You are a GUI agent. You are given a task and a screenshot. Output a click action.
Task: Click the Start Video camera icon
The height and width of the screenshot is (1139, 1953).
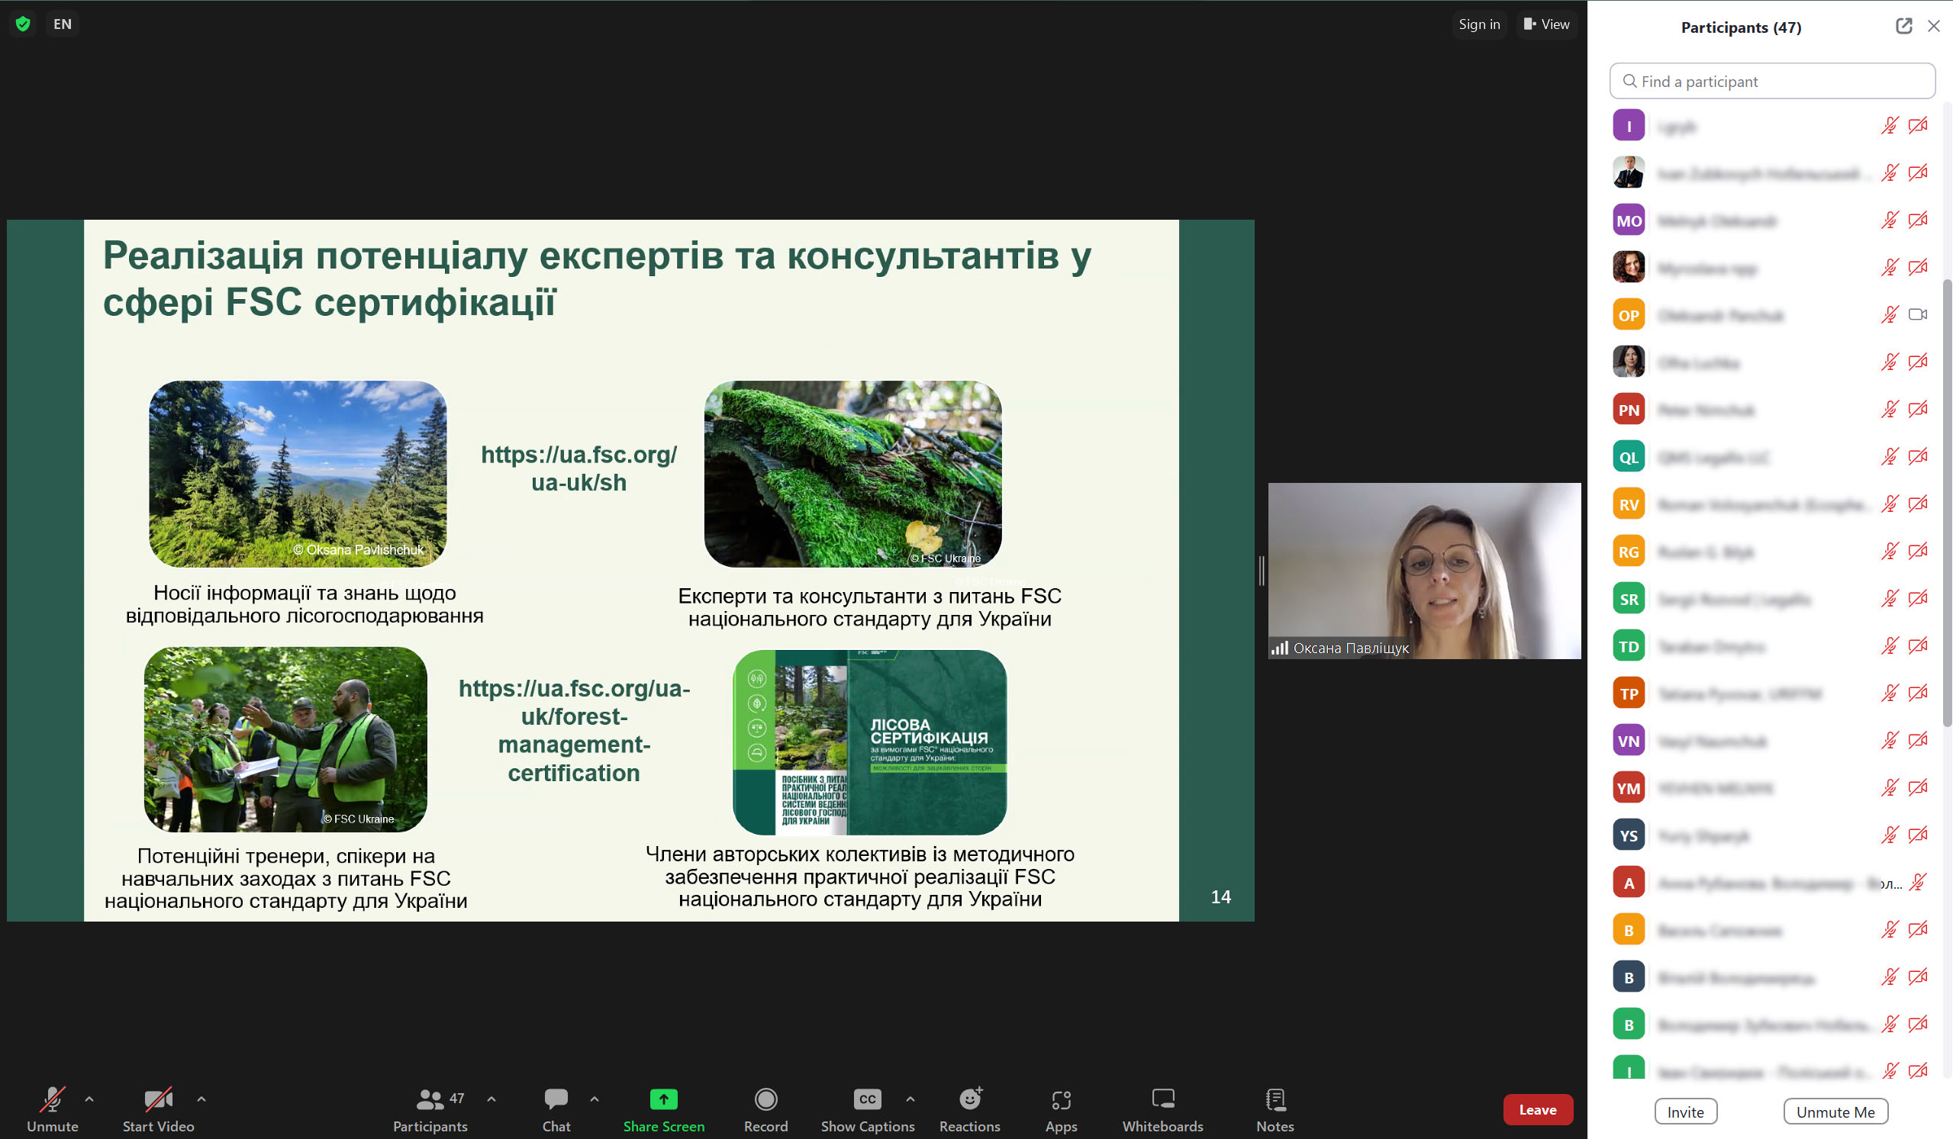click(x=158, y=1099)
